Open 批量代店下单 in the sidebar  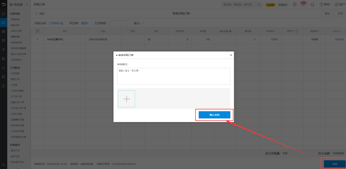pyautogui.click(x=17, y=102)
